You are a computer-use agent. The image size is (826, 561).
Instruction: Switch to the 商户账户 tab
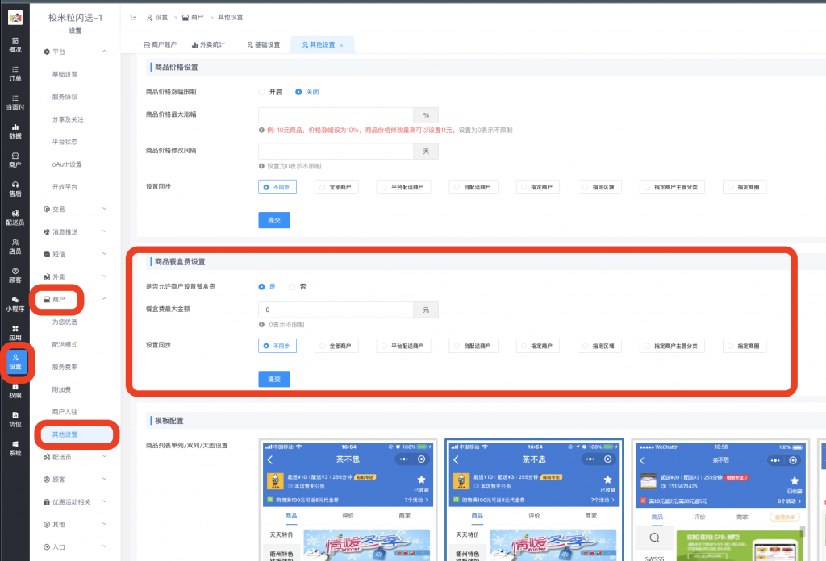pos(160,45)
